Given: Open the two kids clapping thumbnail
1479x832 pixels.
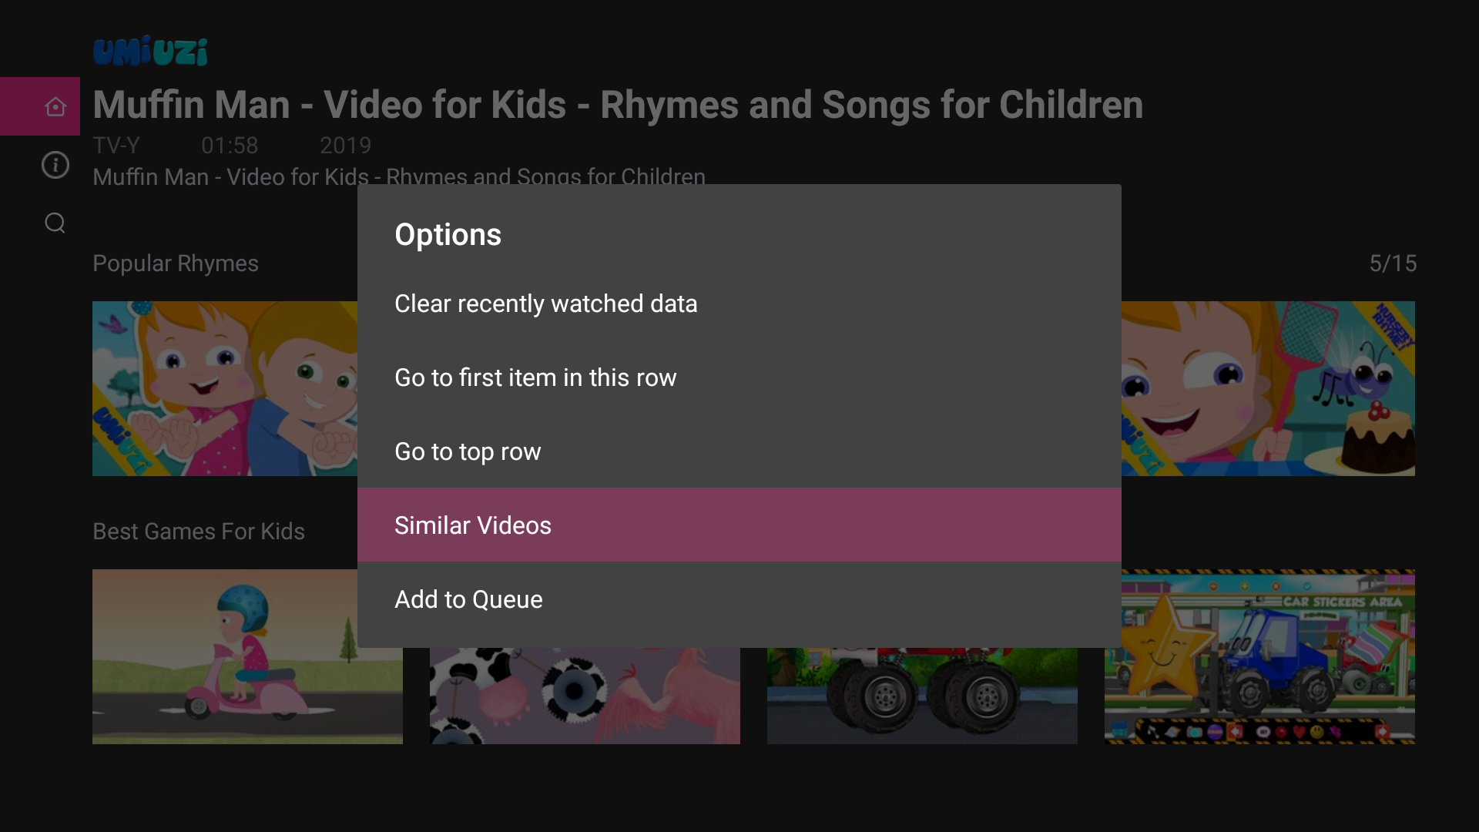Looking at the screenshot, I should pyautogui.click(x=224, y=388).
